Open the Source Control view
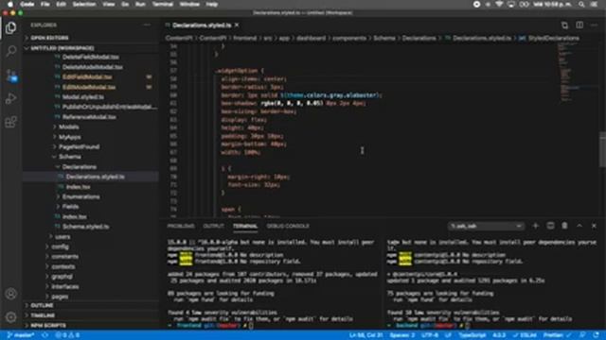 click(x=10, y=75)
